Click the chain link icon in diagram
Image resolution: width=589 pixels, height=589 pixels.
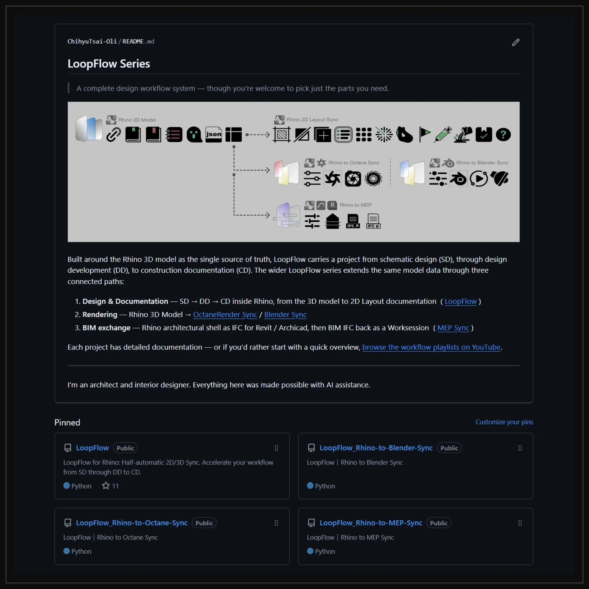tap(113, 135)
